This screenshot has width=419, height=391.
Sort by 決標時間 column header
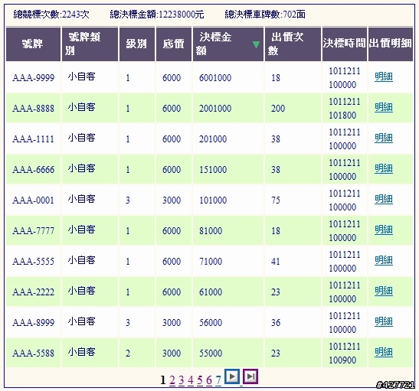[x=344, y=44]
